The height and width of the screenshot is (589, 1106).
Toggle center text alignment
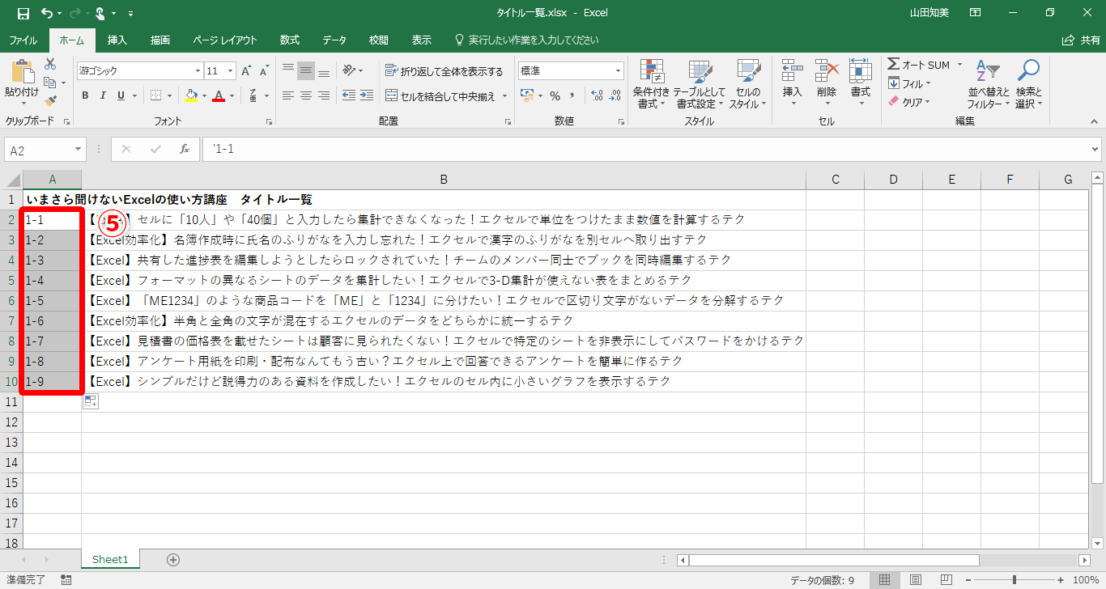pyautogui.click(x=306, y=95)
